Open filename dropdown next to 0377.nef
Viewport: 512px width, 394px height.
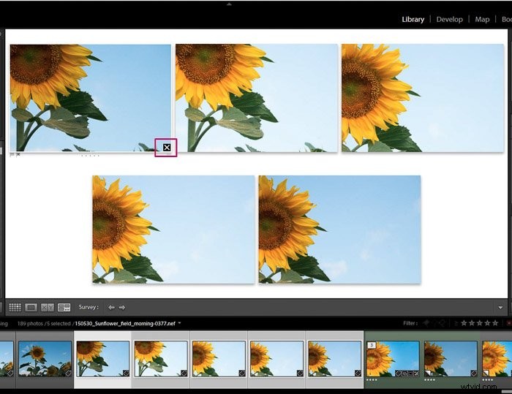coord(179,323)
